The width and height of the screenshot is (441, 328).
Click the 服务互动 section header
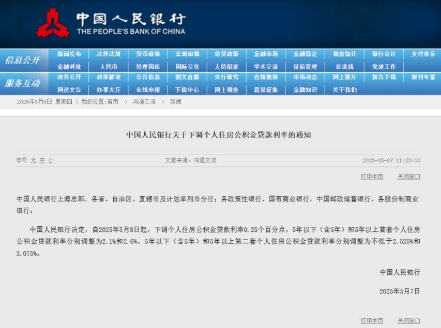pyautogui.click(x=23, y=83)
